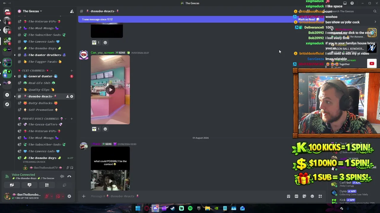Open File Explorer from taskbar
This screenshot has width=380, height=213.
(x=208, y=208)
